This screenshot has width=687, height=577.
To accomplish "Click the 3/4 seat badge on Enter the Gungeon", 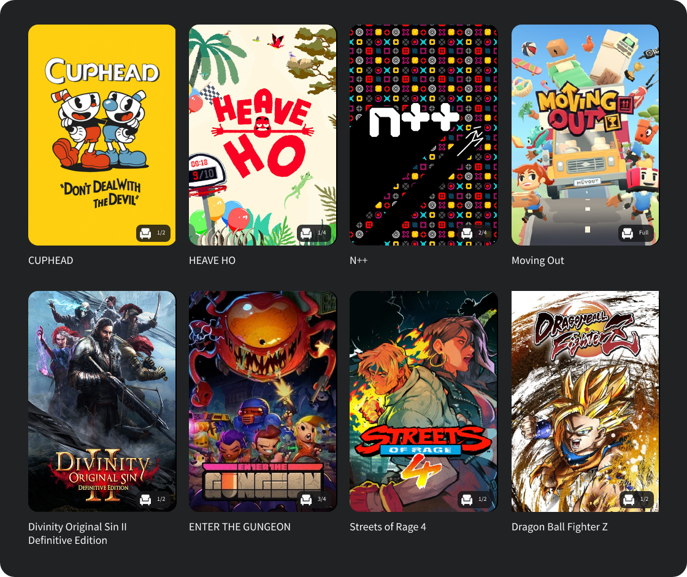I will click(313, 500).
